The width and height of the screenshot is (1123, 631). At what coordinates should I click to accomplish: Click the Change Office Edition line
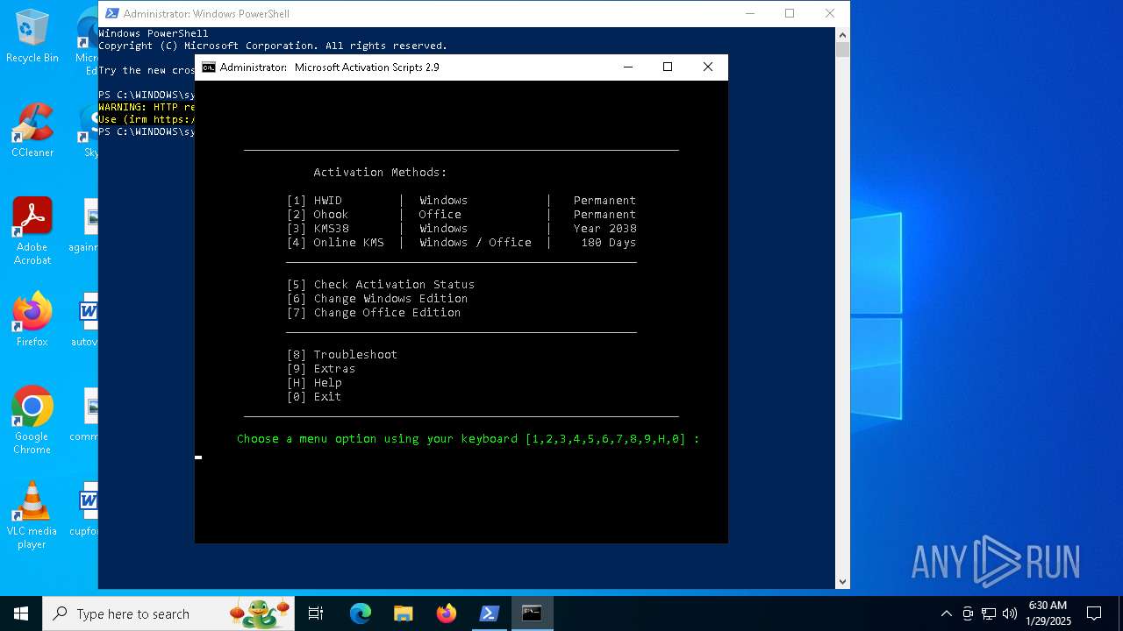(x=374, y=313)
